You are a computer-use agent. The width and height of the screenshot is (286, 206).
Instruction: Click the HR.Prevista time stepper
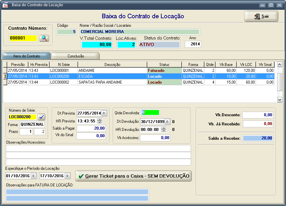coord(100,121)
